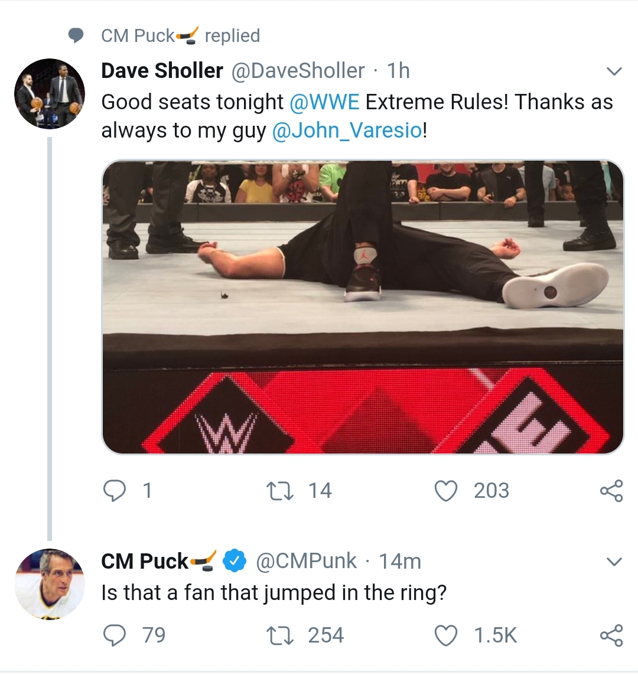Tap the Dave Sholler display name
The width and height of the screenshot is (638, 675).
point(162,71)
